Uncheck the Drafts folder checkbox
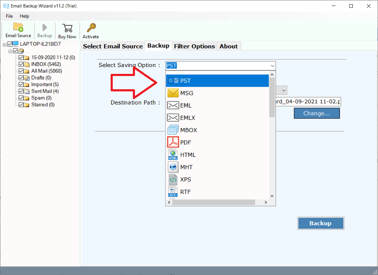Screen dimensions: 378x275 [x=21, y=77]
